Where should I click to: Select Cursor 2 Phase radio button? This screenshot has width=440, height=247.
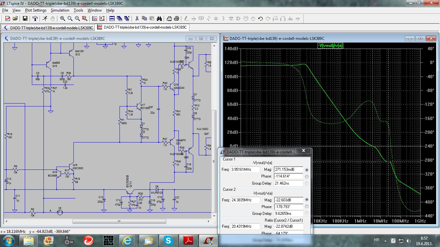[306, 206]
